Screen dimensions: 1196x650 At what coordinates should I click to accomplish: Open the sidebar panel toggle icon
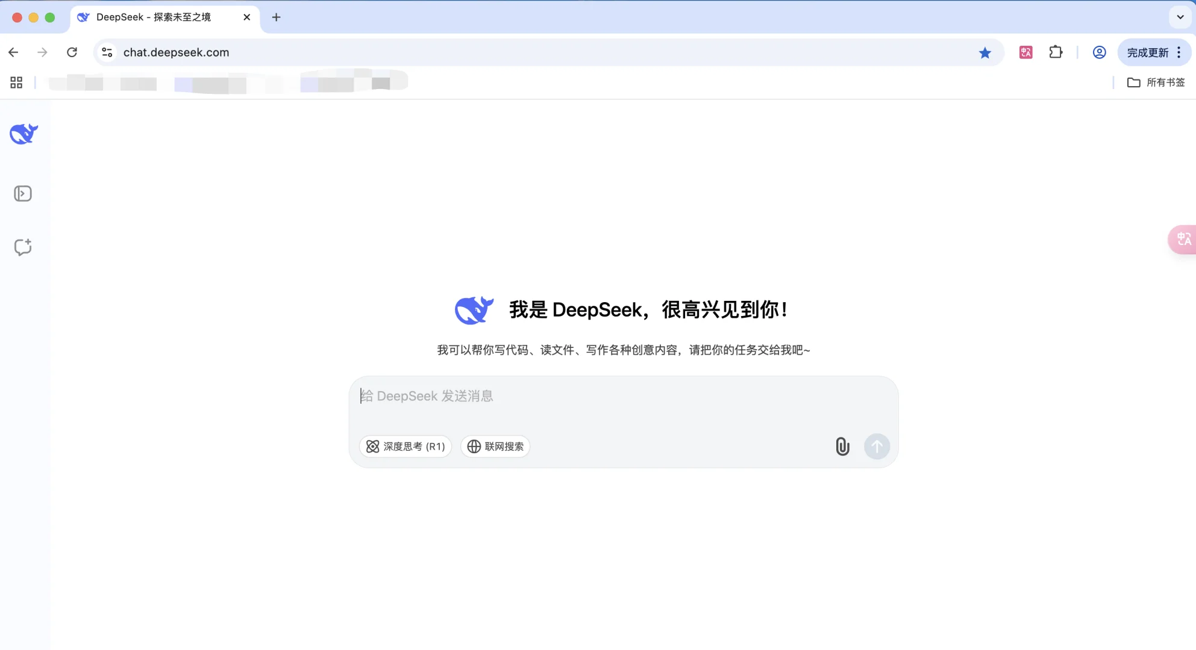[23, 193]
